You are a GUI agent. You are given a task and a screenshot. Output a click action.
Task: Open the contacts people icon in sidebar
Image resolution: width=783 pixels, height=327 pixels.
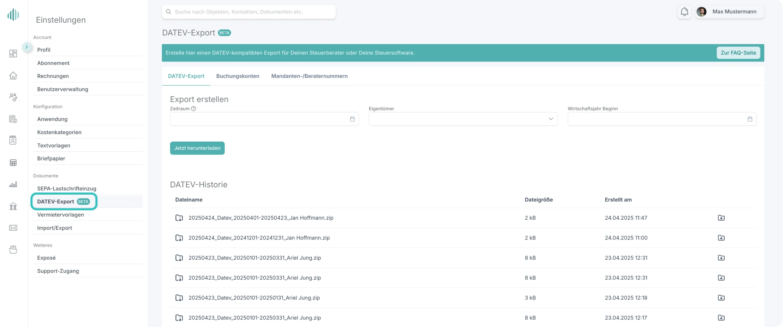(x=13, y=97)
